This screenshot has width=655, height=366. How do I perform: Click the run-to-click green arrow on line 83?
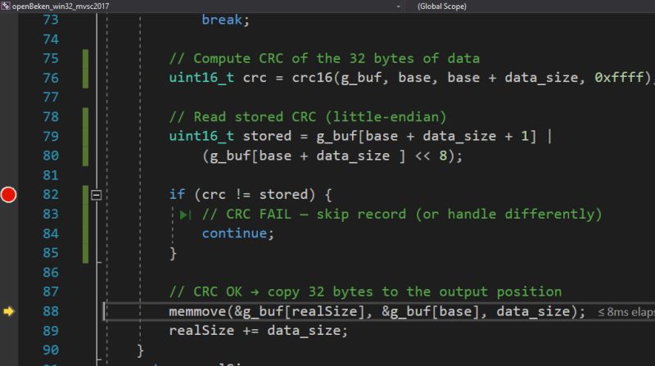tap(185, 215)
